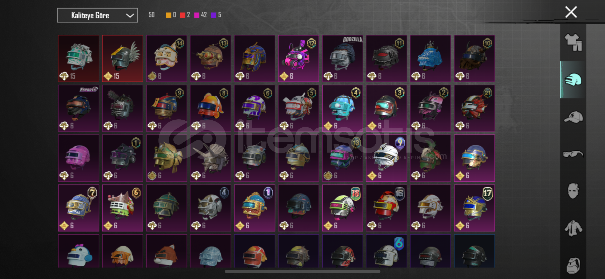Select the Godzilla helmet skin
The image size is (605, 279).
coord(342,58)
